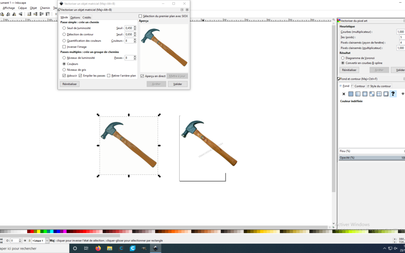Choose linear gradient fill icon

(x=358, y=94)
